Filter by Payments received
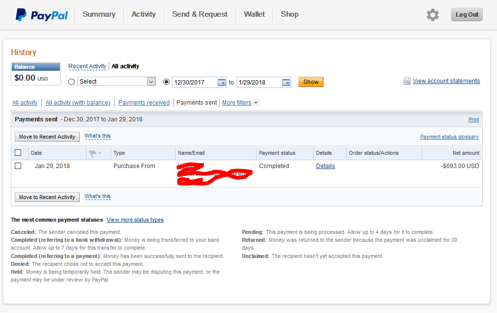The height and width of the screenshot is (313, 497). 144,103
